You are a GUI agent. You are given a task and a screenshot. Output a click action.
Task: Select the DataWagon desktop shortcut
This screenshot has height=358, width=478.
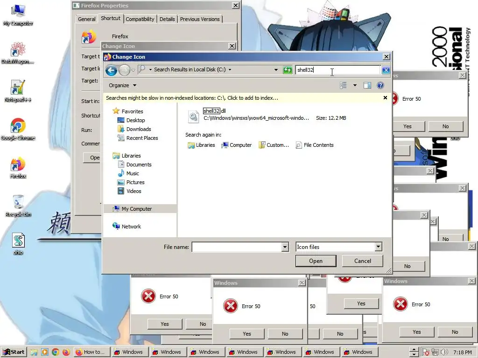(x=18, y=53)
